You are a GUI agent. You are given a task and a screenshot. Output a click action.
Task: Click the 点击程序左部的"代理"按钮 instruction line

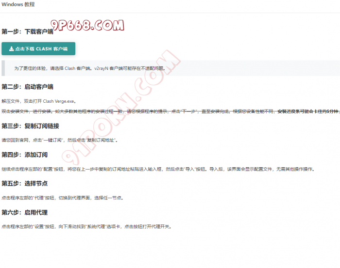coord(62,198)
